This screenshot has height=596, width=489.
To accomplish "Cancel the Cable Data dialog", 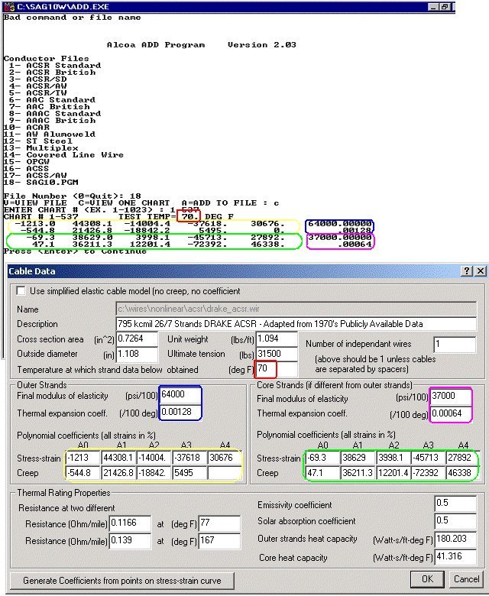I will (466, 579).
